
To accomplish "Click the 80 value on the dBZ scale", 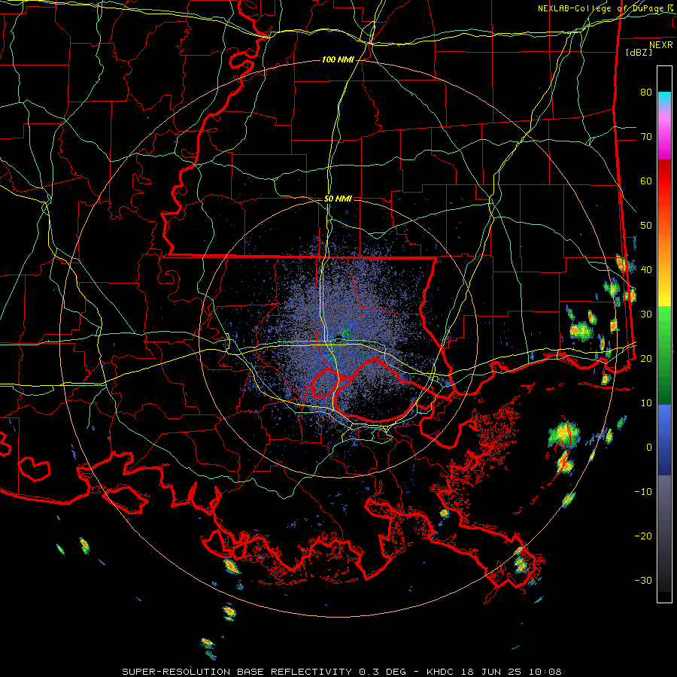I will [646, 92].
